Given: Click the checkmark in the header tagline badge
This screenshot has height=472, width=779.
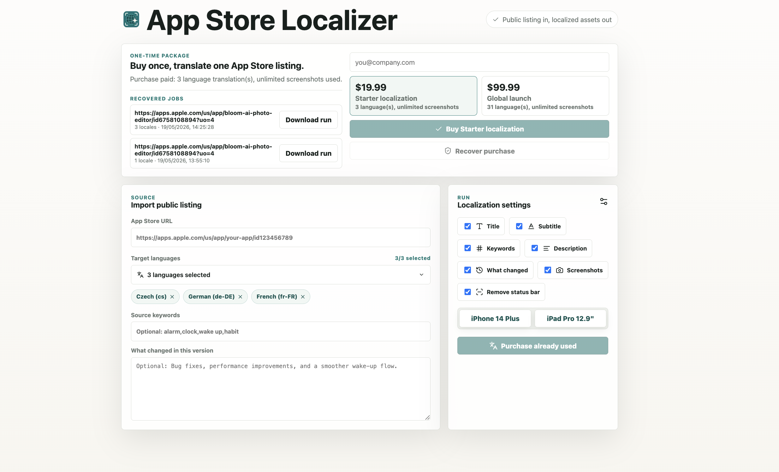Looking at the screenshot, I should (496, 20).
